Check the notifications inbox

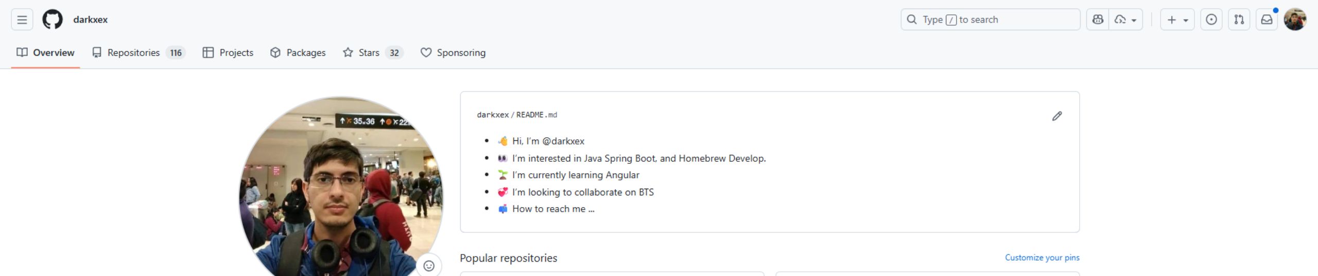[x=1267, y=20]
